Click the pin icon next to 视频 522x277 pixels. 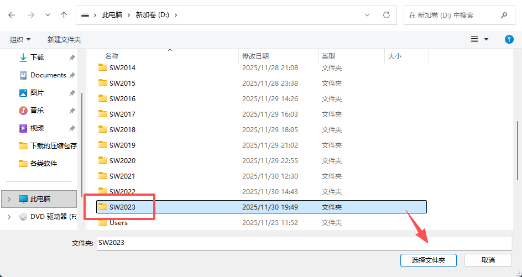click(x=72, y=128)
